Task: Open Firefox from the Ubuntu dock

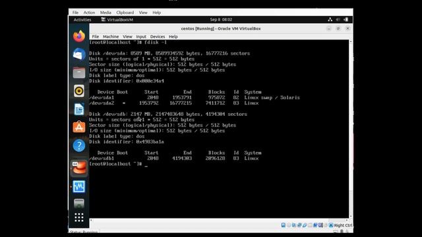Action: click(x=79, y=36)
